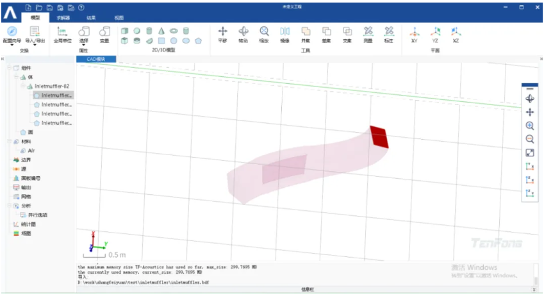This screenshot has width=544, height=298.
Task: Collapse the 材料 materials tree node
Action: tap(10, 141)
